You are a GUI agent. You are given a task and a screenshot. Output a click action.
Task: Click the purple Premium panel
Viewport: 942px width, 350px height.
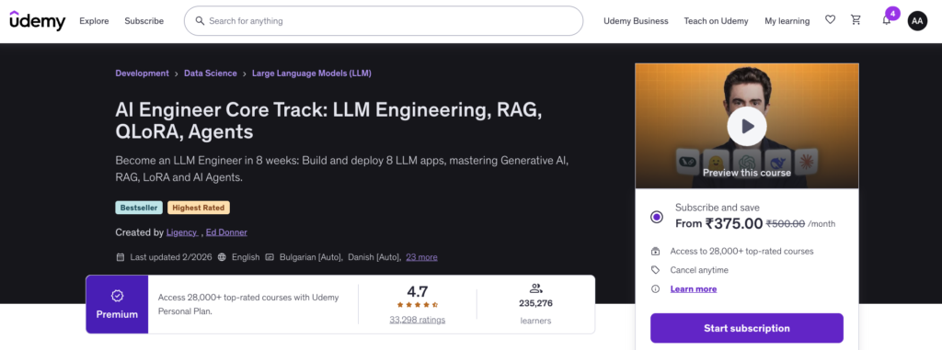pos(117,304)
